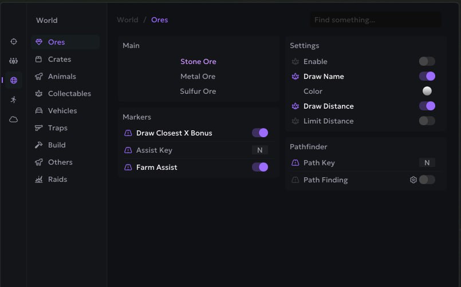Disable the Draw Closest X Bonus switch
Viewport: 461px width, 287px height.
[x=259, y=133]
